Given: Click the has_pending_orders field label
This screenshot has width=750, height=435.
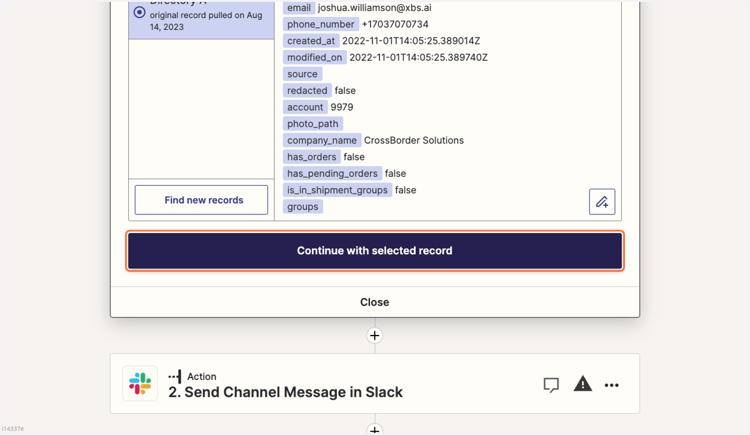Looking at the screenshot, I should click(332, 173).
